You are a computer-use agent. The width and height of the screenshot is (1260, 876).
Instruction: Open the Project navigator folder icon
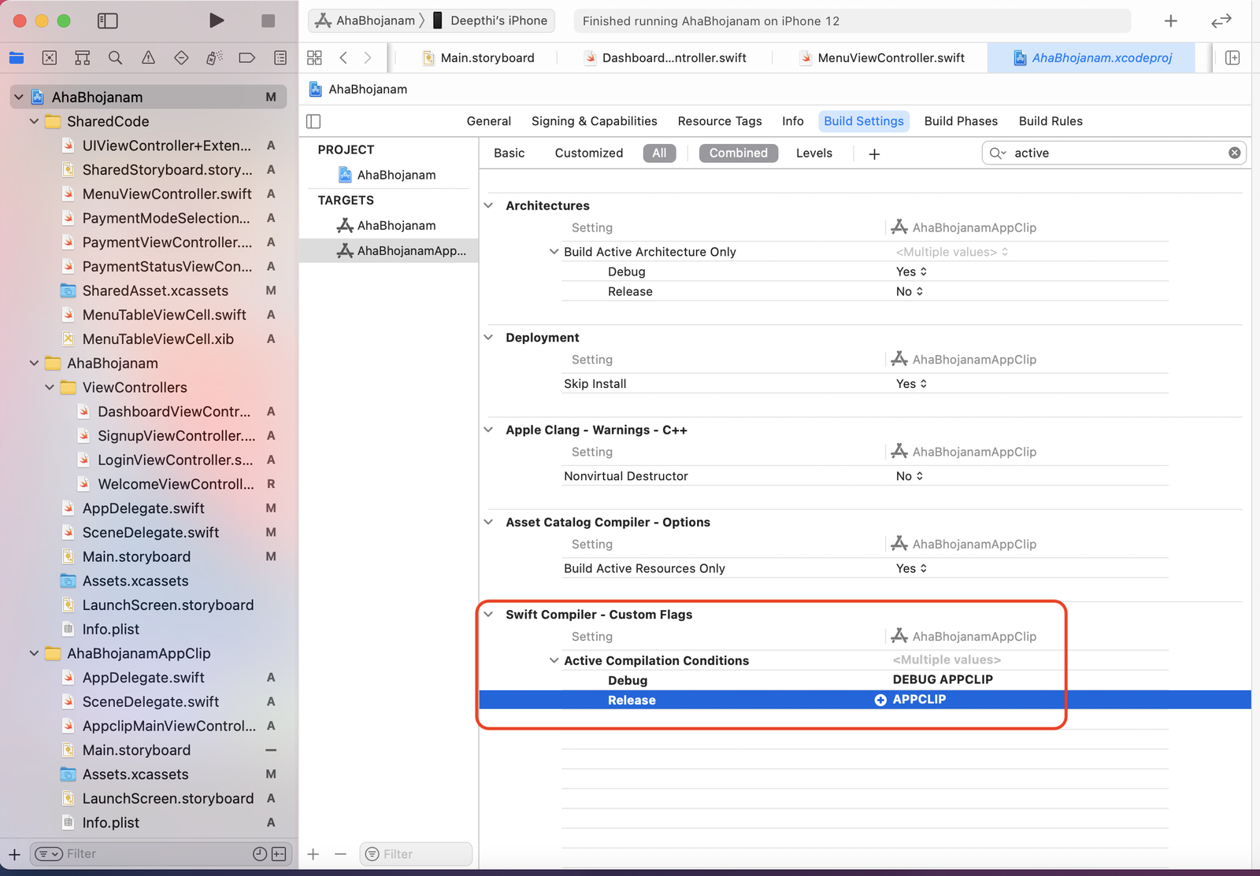[17, 57]
